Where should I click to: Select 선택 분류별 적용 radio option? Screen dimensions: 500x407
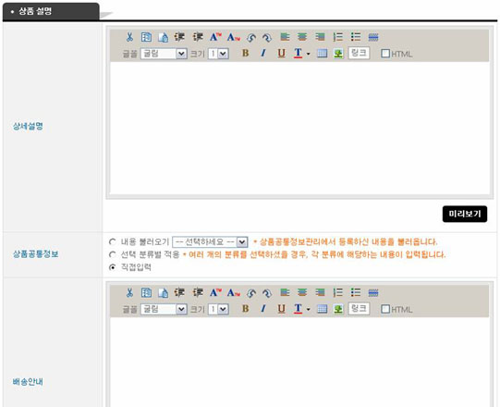[112, 254]
